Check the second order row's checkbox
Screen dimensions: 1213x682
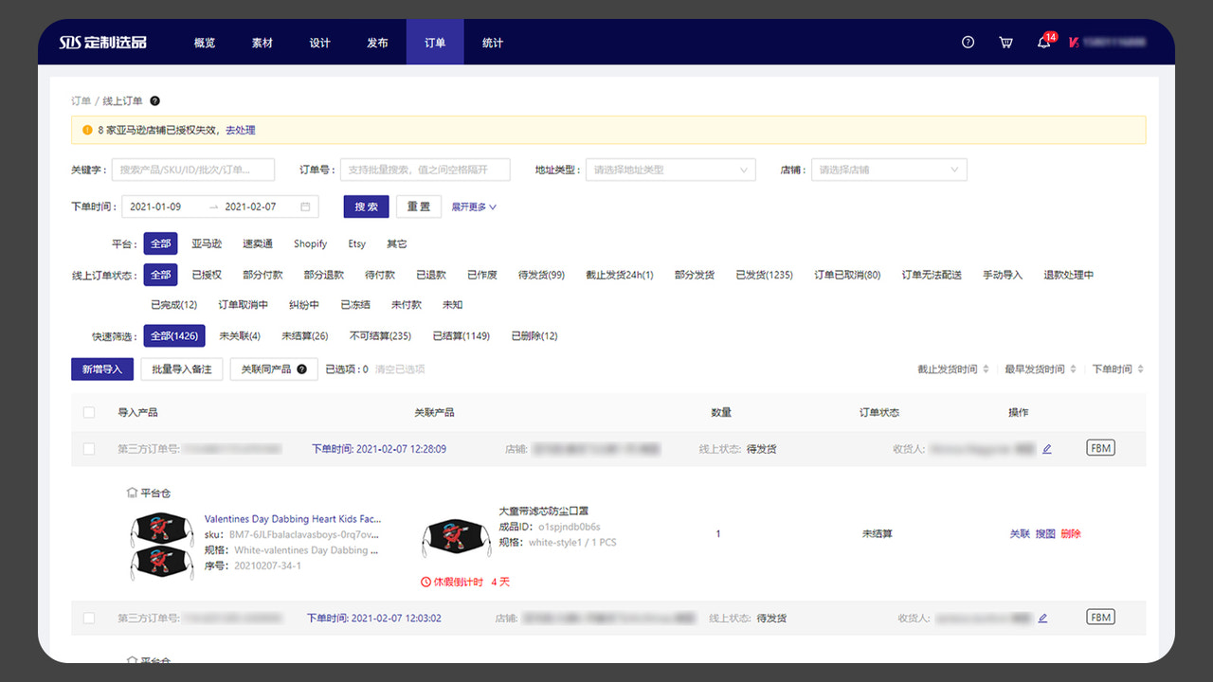click(89, 617)
